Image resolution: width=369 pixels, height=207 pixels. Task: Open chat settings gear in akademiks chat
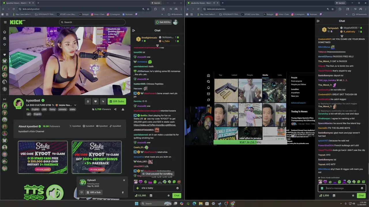point(353,195)
